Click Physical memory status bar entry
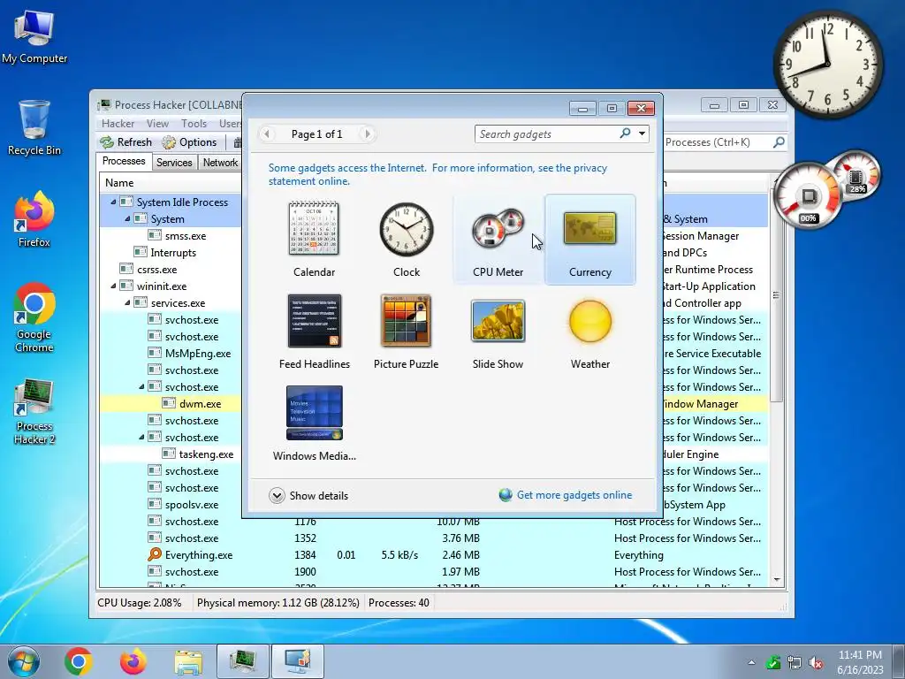 click(x=278, y=603)
